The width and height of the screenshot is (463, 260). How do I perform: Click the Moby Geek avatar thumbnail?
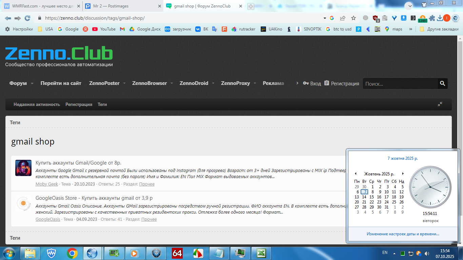click(x=23, y=168)
